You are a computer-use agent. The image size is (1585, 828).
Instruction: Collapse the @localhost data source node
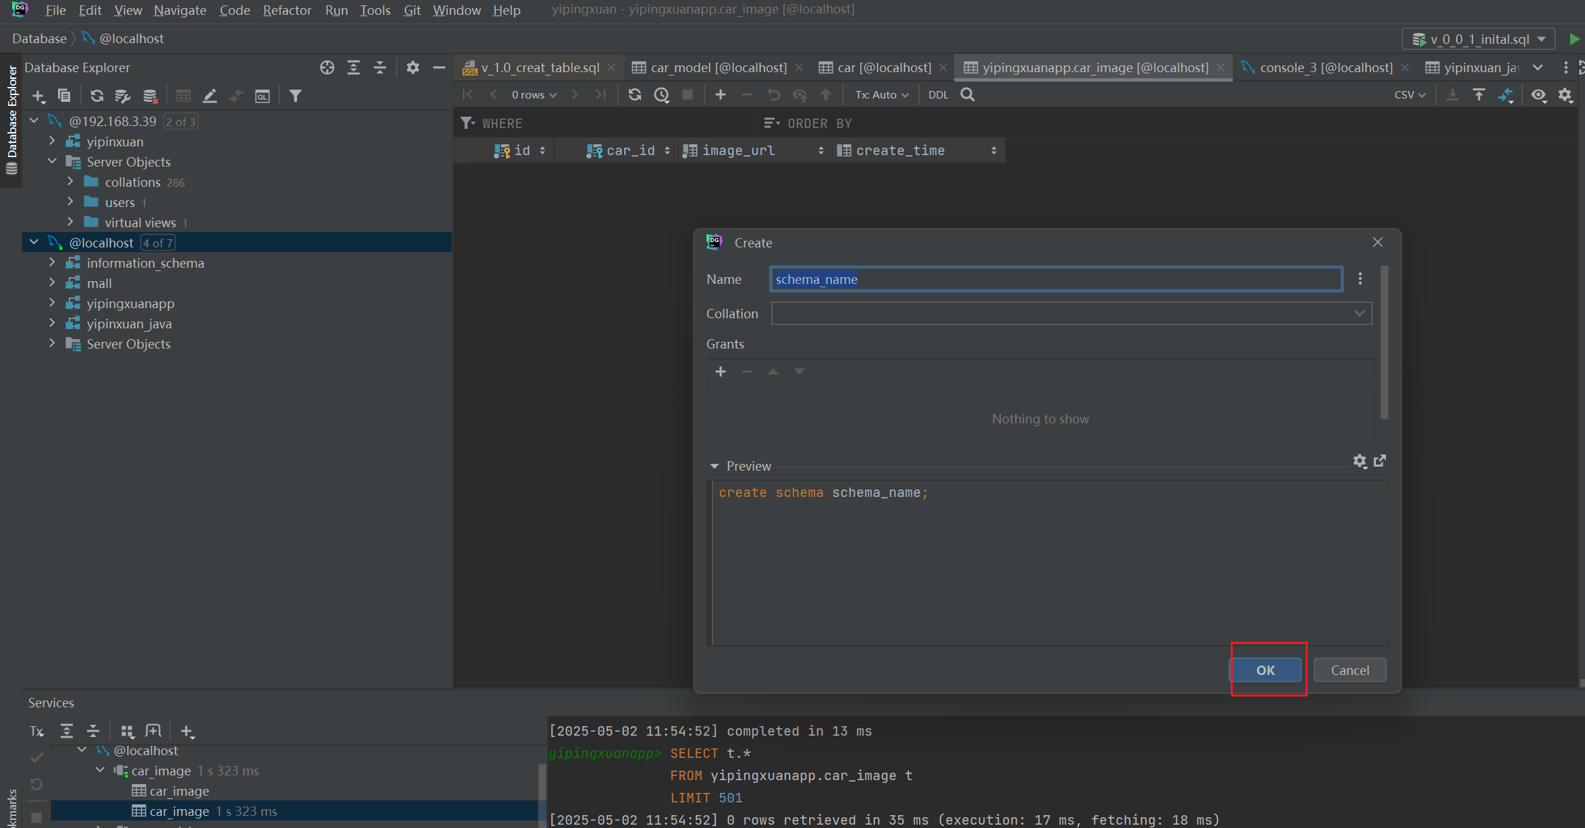[34, 243]
